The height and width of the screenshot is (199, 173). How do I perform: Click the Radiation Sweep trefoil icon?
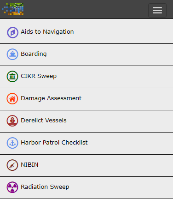tap(12, 187)
